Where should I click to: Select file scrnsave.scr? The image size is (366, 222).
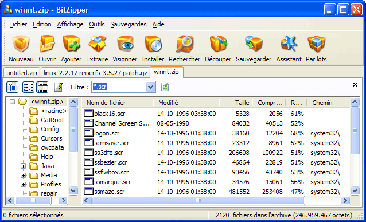pos(111,143)
